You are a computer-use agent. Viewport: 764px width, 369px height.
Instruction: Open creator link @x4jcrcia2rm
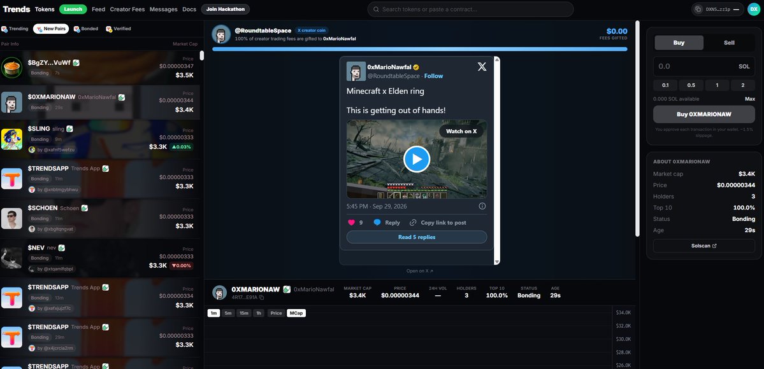coord(52,348)
